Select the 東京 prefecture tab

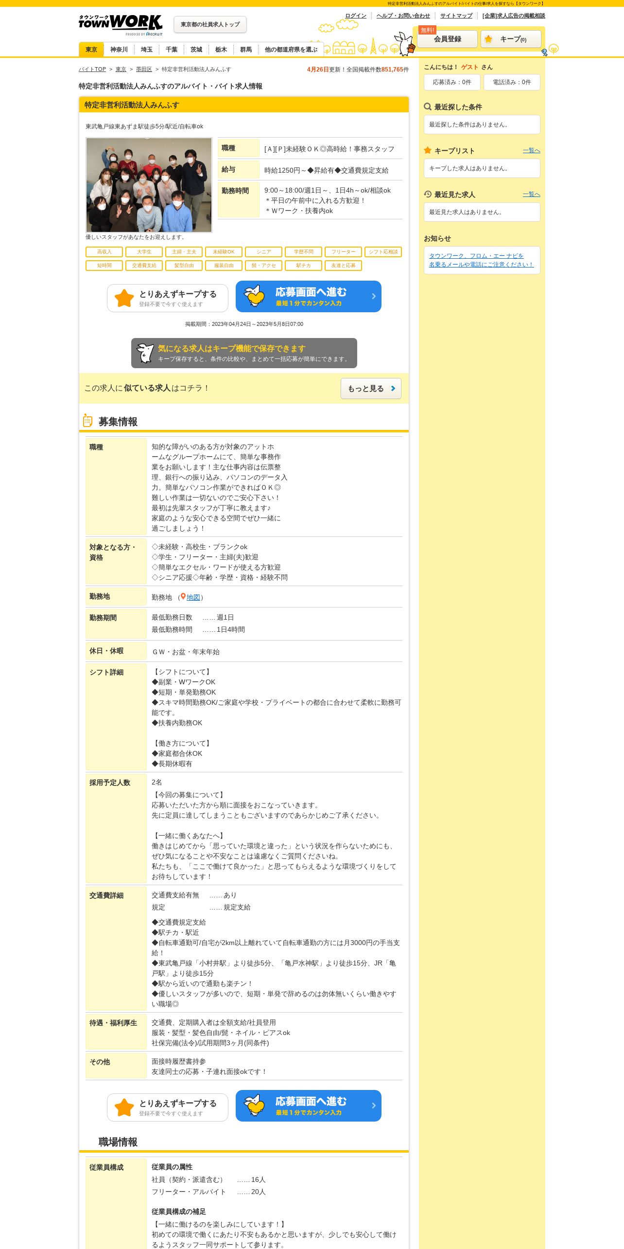pyautogui.click(x=91, y=50)
